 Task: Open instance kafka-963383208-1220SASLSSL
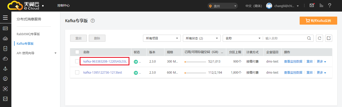[105, 61]
